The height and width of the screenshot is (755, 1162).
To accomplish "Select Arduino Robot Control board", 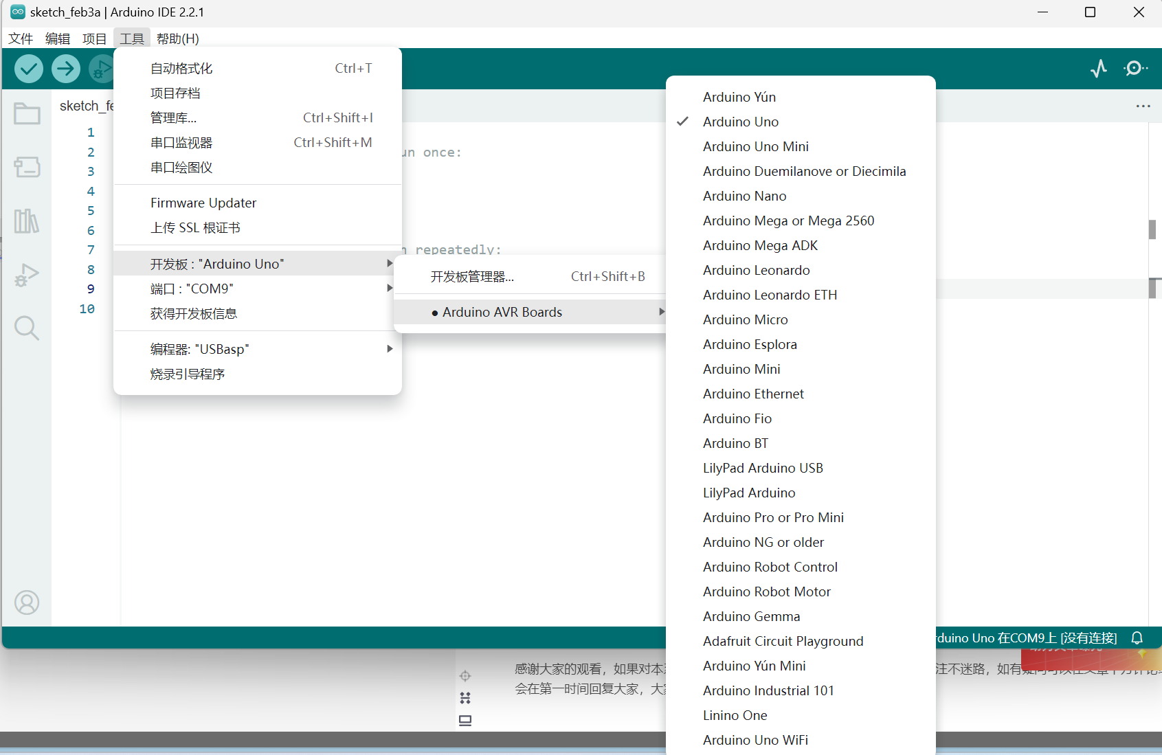I will point(801,567).
